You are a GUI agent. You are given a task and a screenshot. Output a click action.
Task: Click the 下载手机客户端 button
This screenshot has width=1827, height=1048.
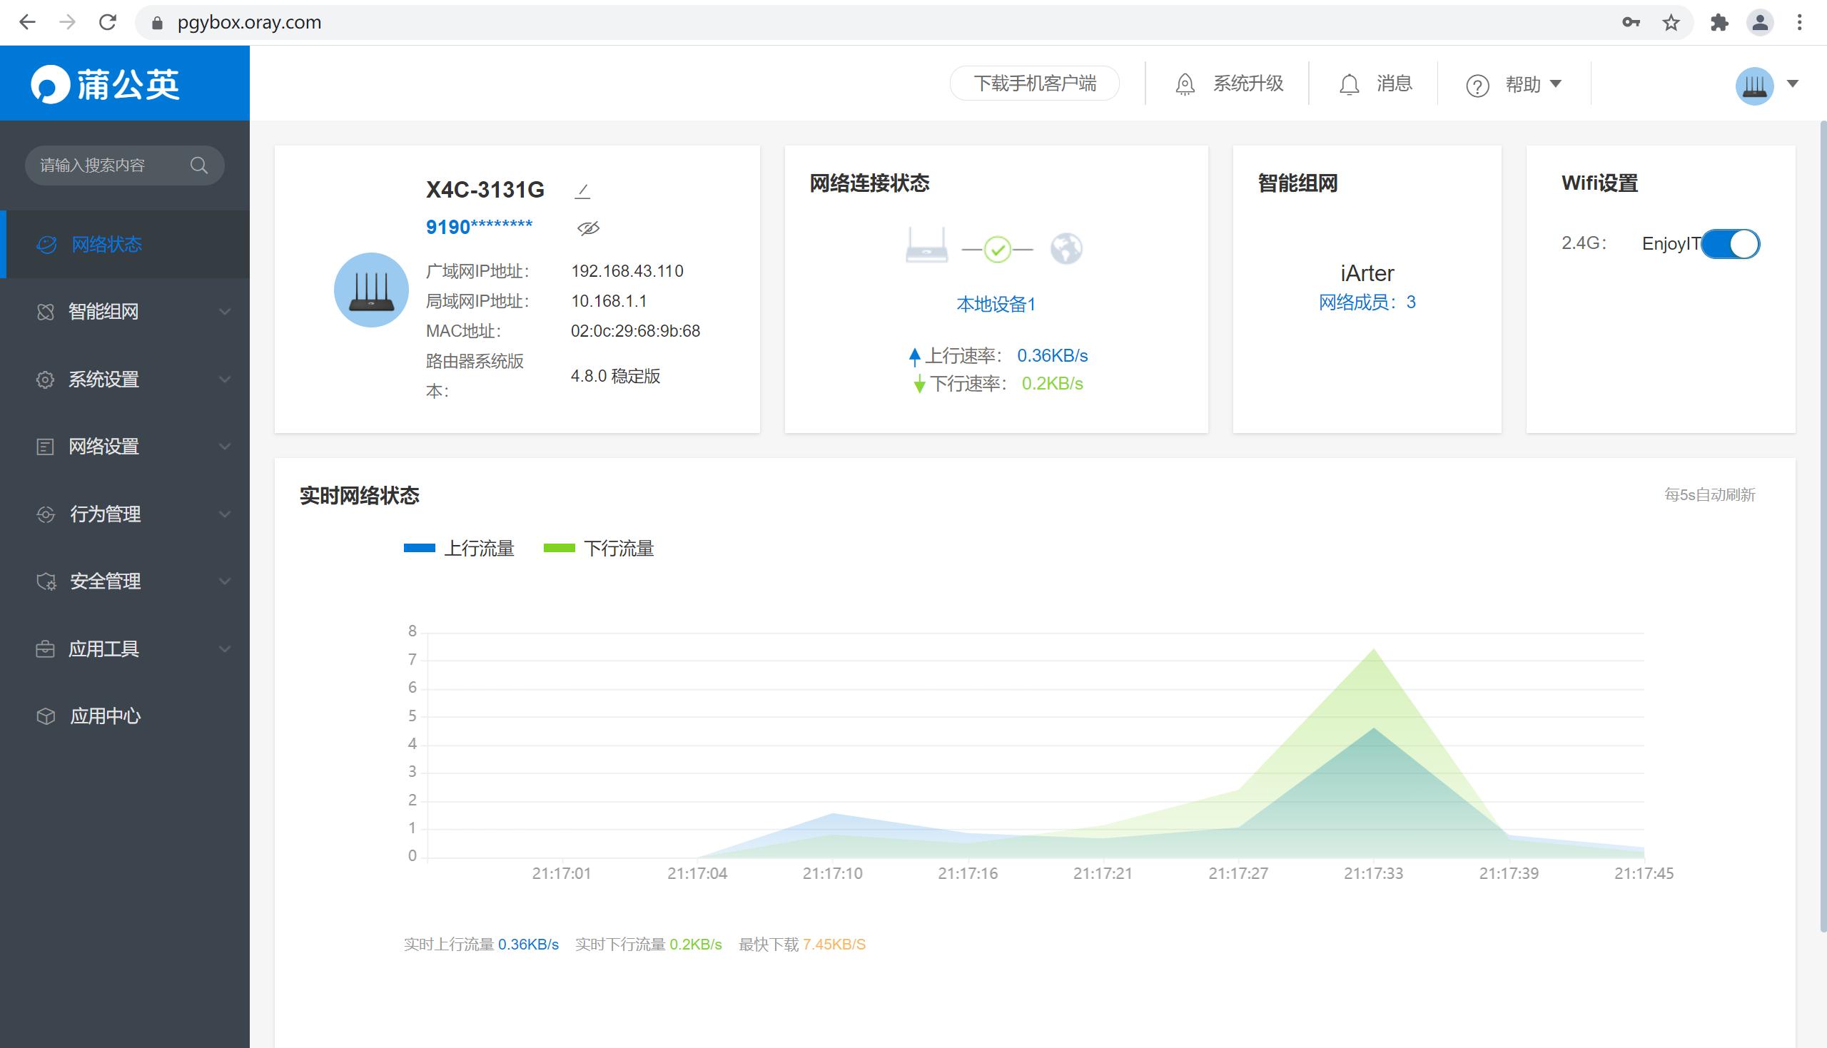[x=1034, y=83]
